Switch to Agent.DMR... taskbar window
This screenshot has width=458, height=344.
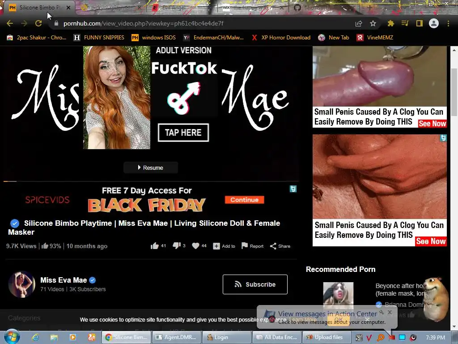point(177,337)
